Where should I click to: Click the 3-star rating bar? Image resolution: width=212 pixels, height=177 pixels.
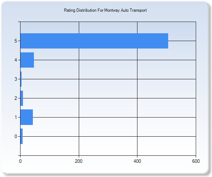pos(21,79)
